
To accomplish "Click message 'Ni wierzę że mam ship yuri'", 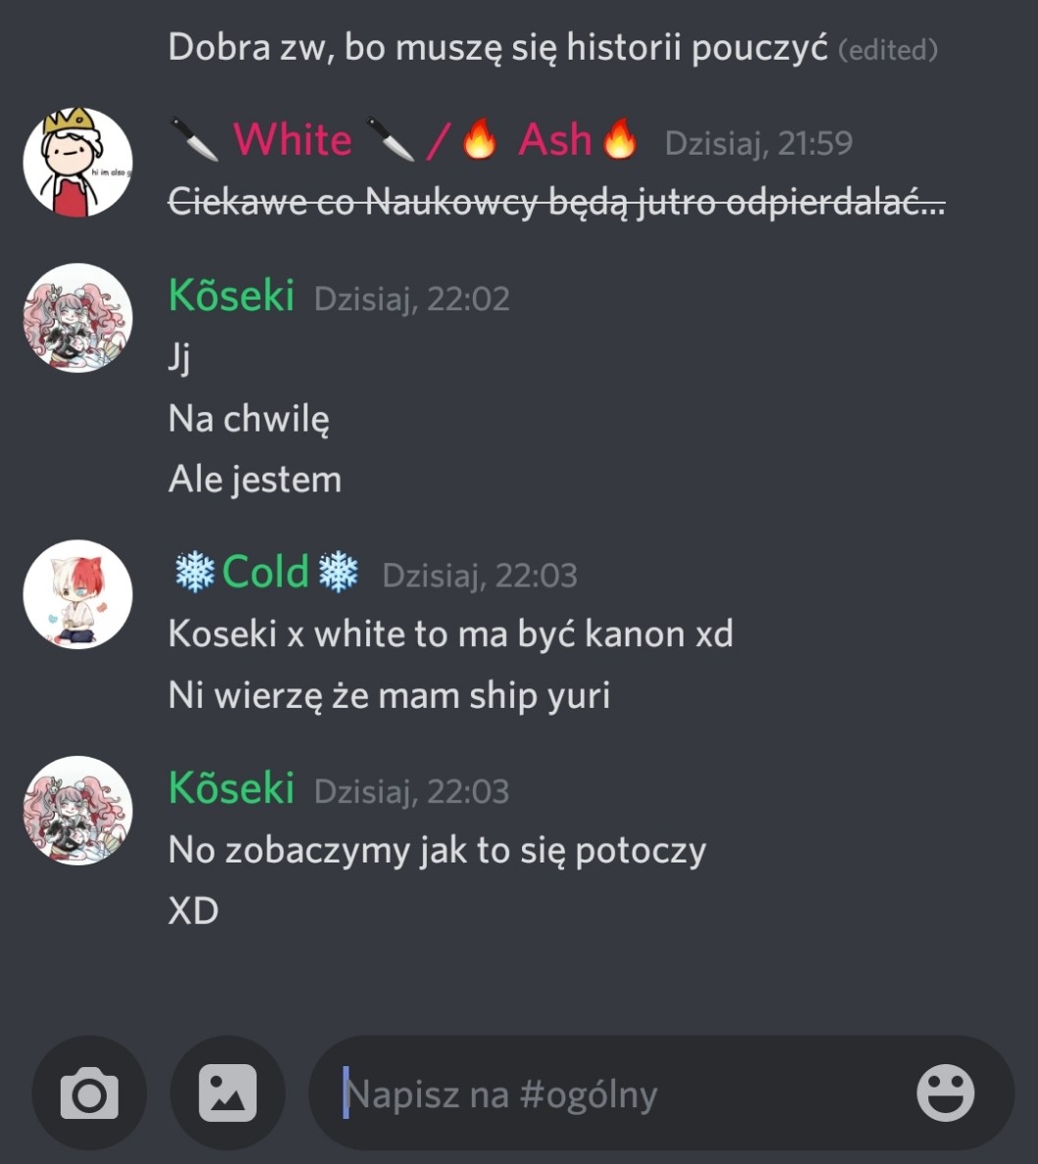I will pos(389,696).
